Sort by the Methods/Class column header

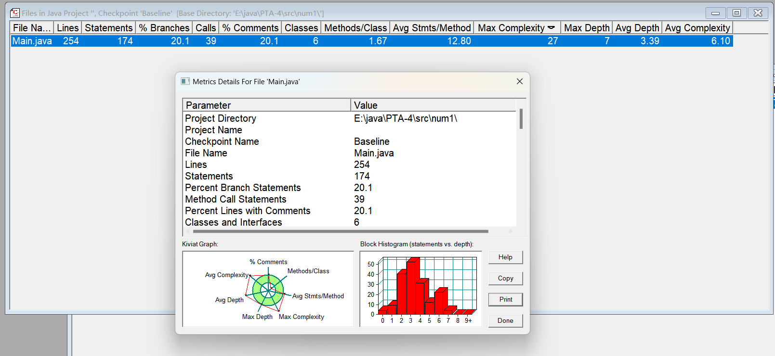tap(355, 28)
